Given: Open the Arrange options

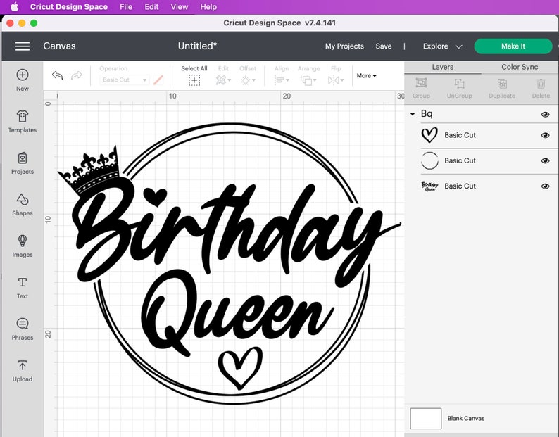Looking at the screenshot, I should pyautogui.click(x=309, y=80).
